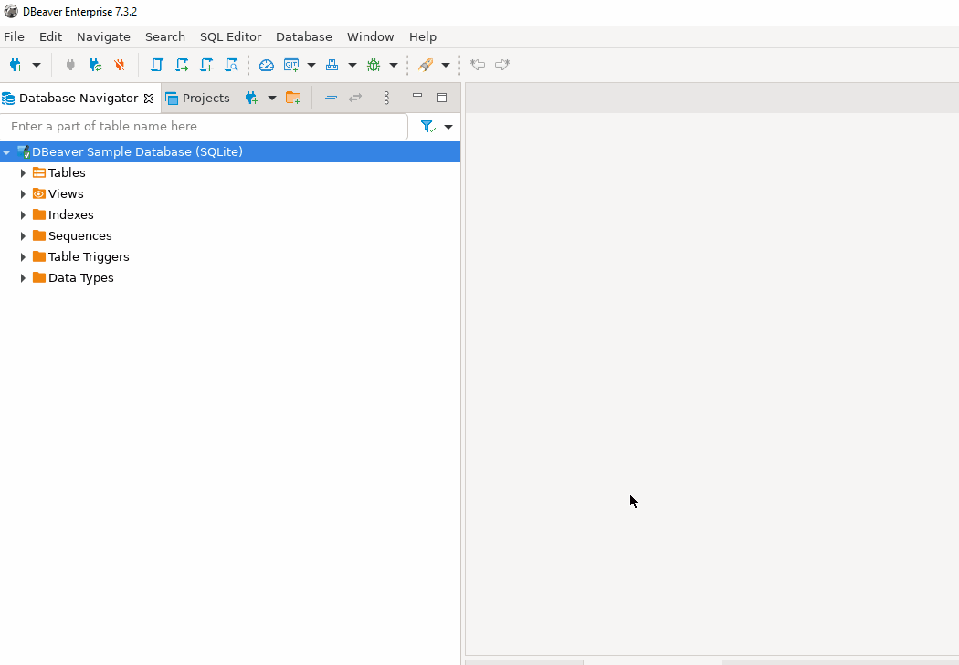Image resolution: width=959 pixels, height=665 pixels.
Task: Click the table name filter input field
Action: point(205,127)
